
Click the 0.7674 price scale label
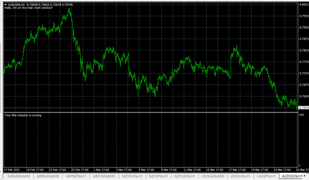pyautogui.click(x=304, y=85)
